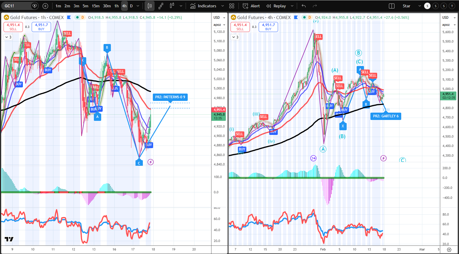The width and height of the screenshot is (459, 254).
Task: Select the 1h timeframe button
Action: click(116, 6)
